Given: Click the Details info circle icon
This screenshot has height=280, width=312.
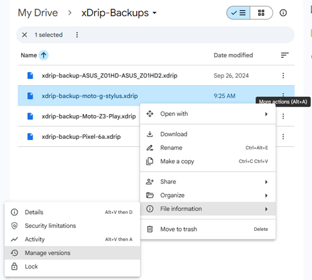Looking at the screenshot, I should (15, 212).
